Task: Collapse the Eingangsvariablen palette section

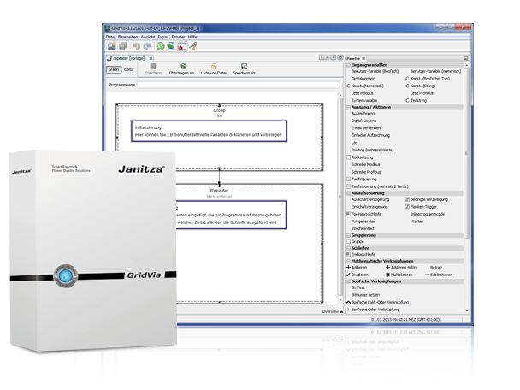Action: [347, 64]
